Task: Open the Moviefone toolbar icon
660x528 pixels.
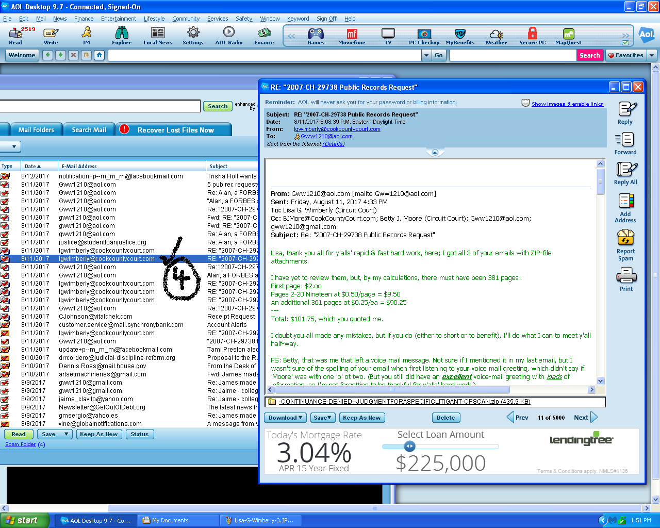Action: pyautogui.click(x=351, y=35)
